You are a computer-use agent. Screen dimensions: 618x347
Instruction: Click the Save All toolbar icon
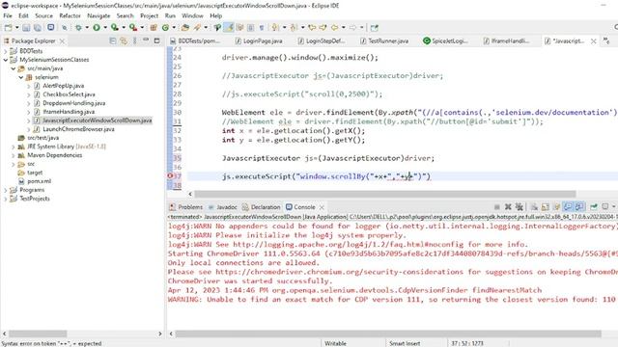coord(38,28)
